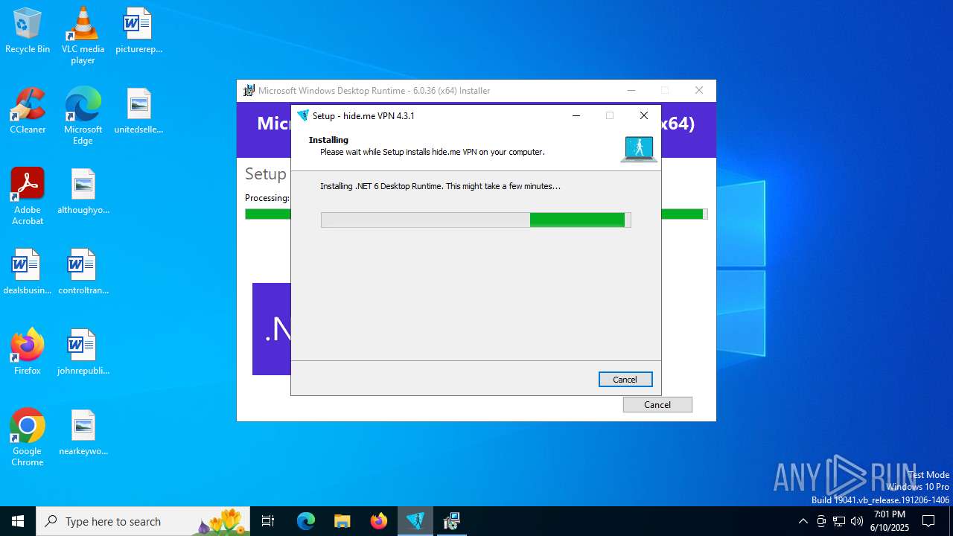The width and height of the screenshot is (953, 536).
Task: Open the johnrepubli... Word document
Action: tap(83, 352)
